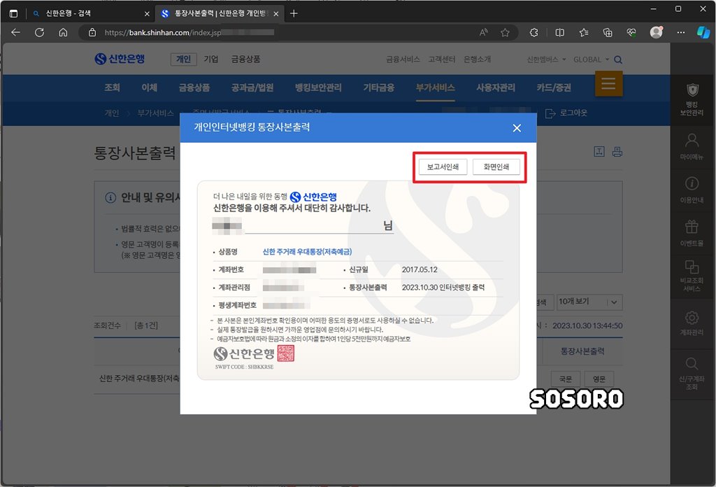Expand the GLOBAL language dropdown
716x487 pixels.
[x=592, y=59]
